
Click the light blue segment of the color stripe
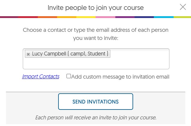[163, 17]
